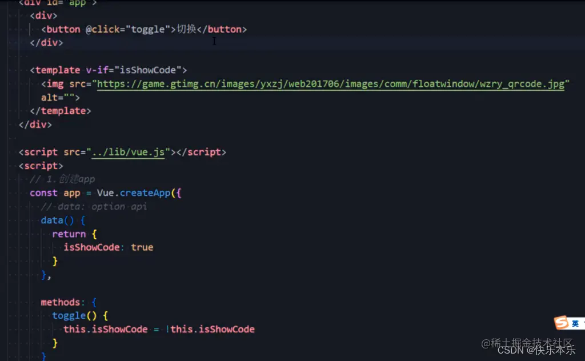Click the data() function declaration

tap(58, 220)
